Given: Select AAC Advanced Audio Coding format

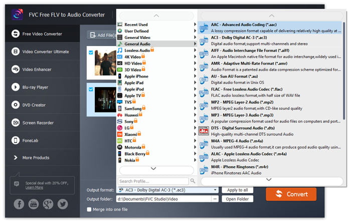Looking at the screenshot, I should point(270,27).
